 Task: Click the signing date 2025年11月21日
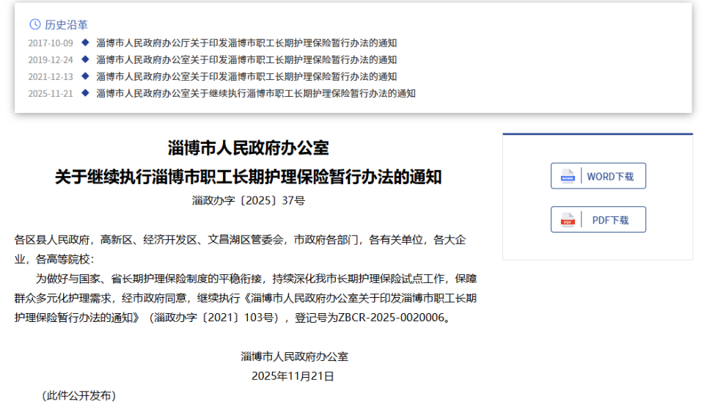pos(293,376)
